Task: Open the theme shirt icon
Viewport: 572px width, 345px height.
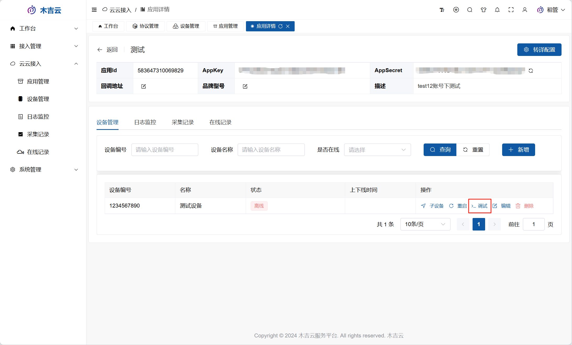Action: click(x=484, y=10)
